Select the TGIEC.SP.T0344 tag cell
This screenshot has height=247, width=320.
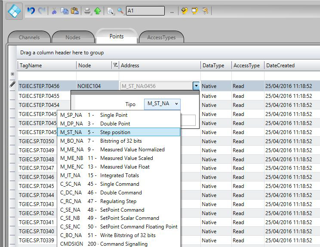(x=37, y=195)
